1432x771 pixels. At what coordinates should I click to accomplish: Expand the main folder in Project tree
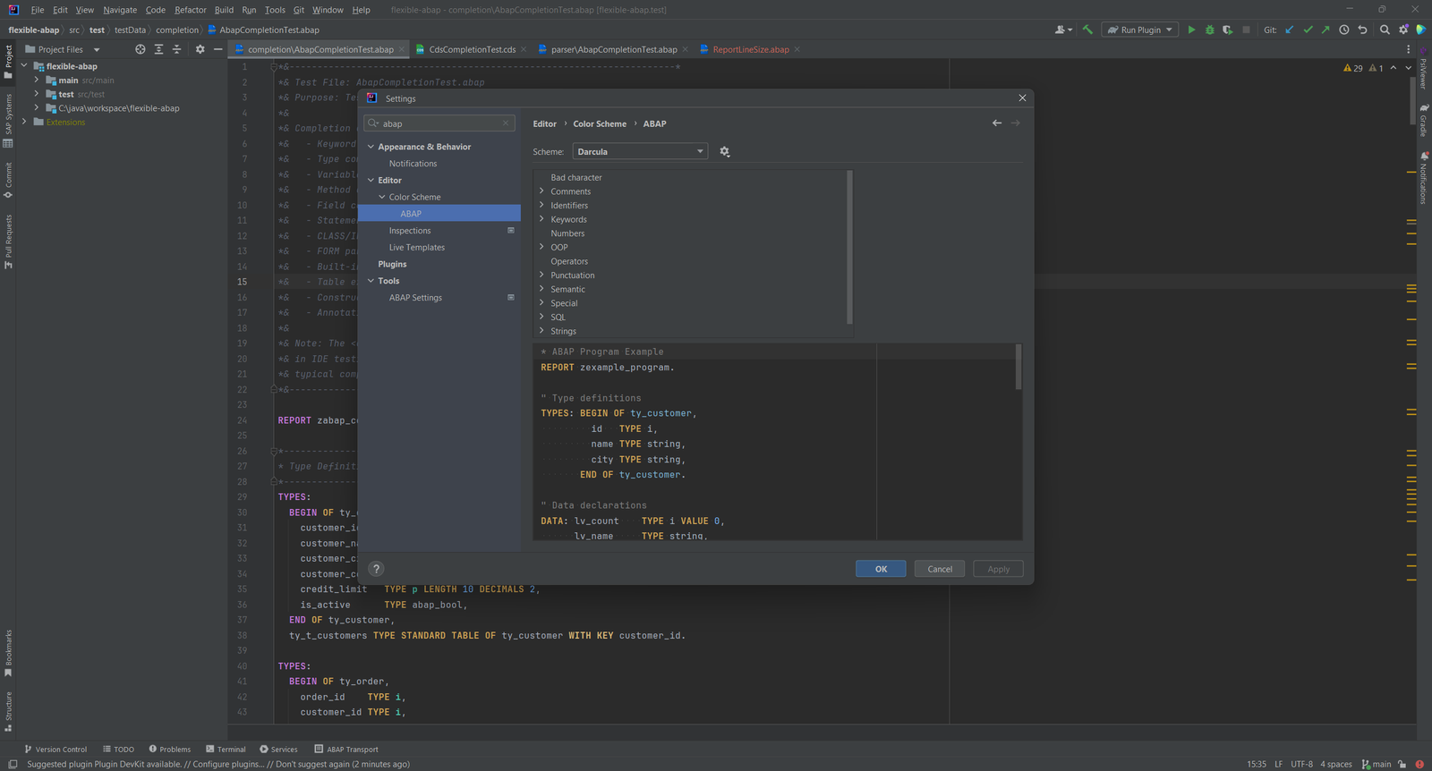tap(37, 80)
